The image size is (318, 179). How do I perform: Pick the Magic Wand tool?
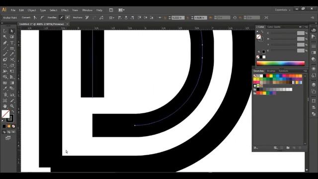tap(5, 37)
